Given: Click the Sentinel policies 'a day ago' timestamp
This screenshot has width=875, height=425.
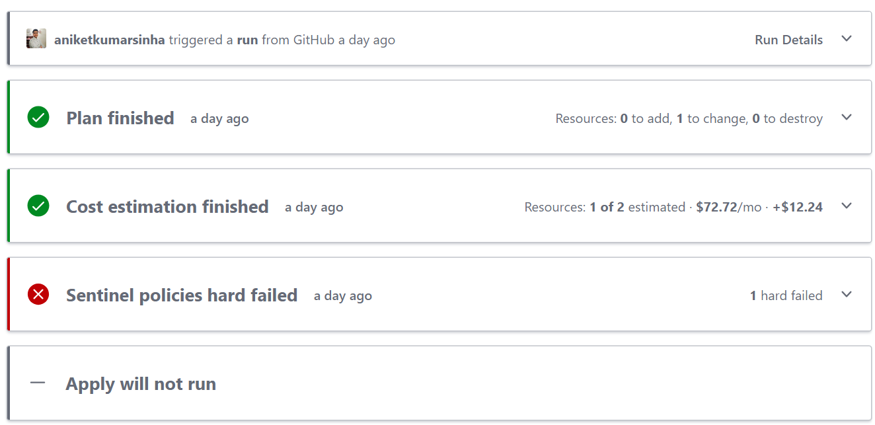Looking at the screenshot, I should pos(342,296).
